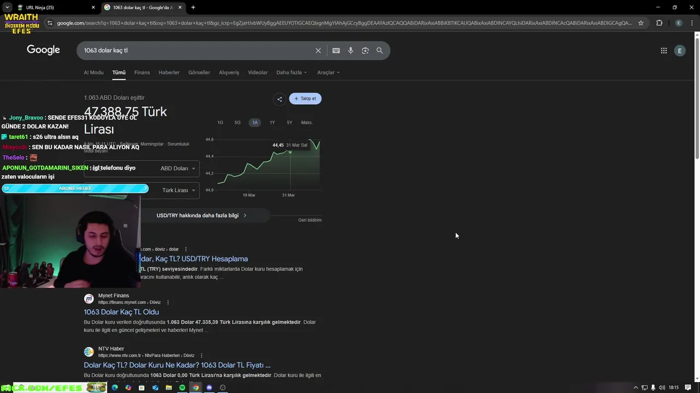The width and height of the screenshot is (700, 393).
Task: Open Discord from the taskbar
Action: pos(209,388)
